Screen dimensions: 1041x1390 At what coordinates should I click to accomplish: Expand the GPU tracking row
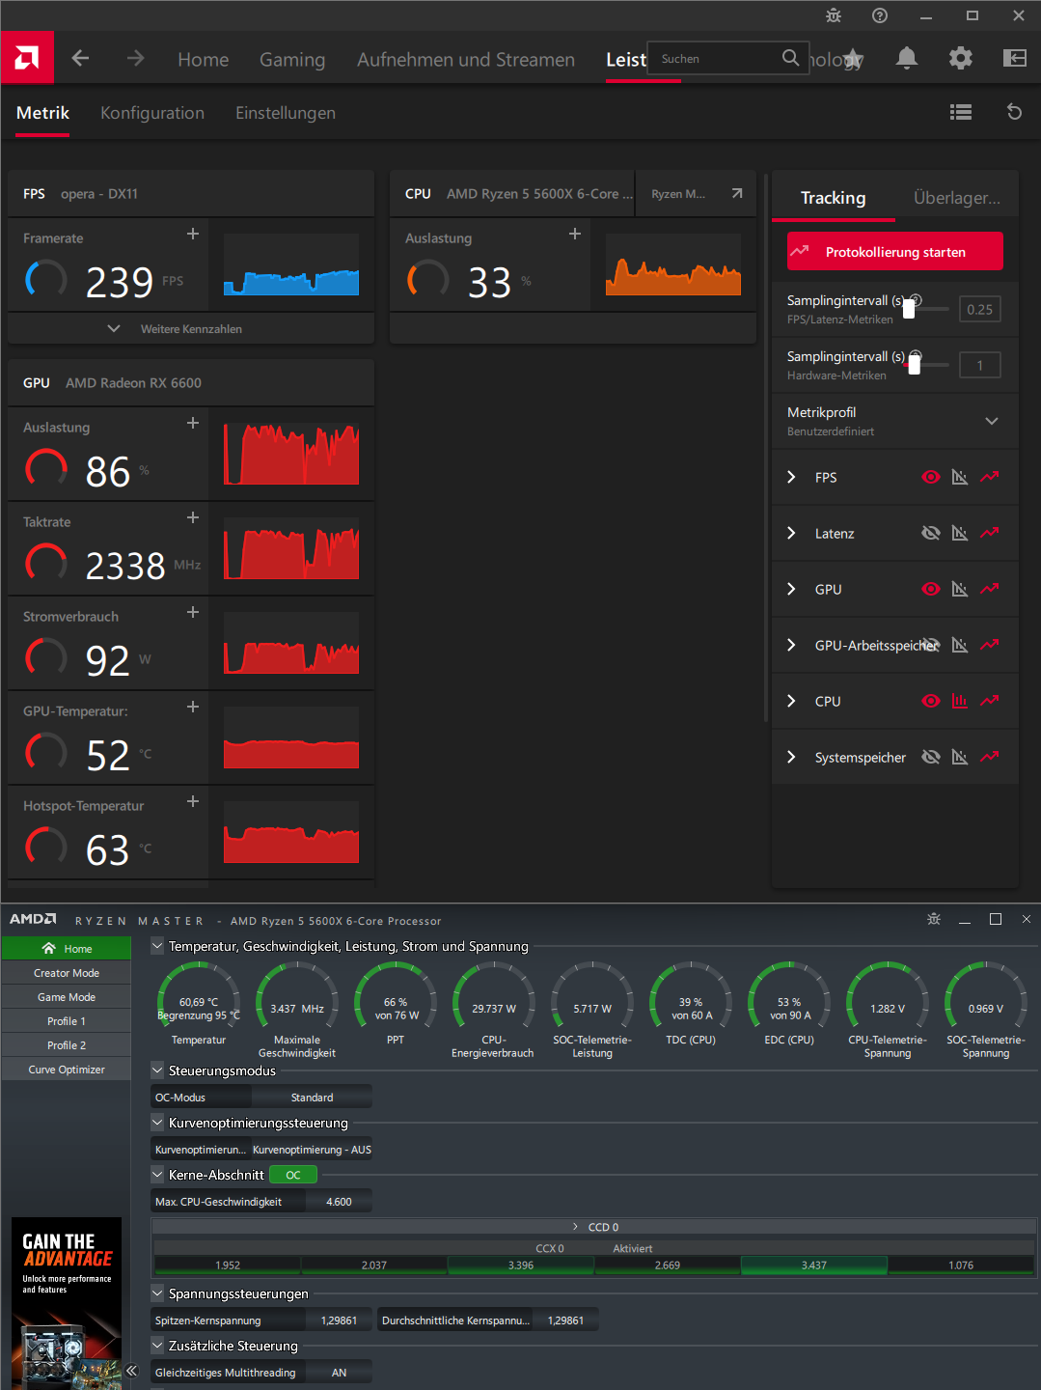tap(791, 589)
